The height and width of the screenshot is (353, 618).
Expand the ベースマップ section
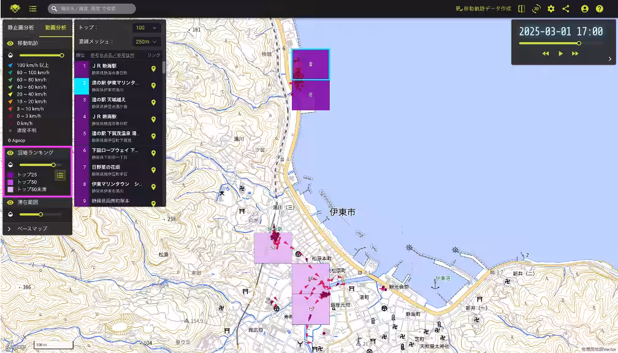coord(32,229)
